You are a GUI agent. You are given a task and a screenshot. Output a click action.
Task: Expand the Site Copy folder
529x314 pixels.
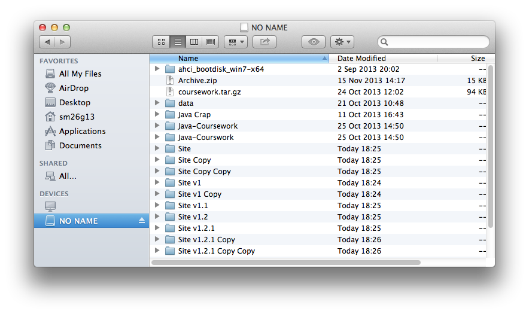[157, 160]
